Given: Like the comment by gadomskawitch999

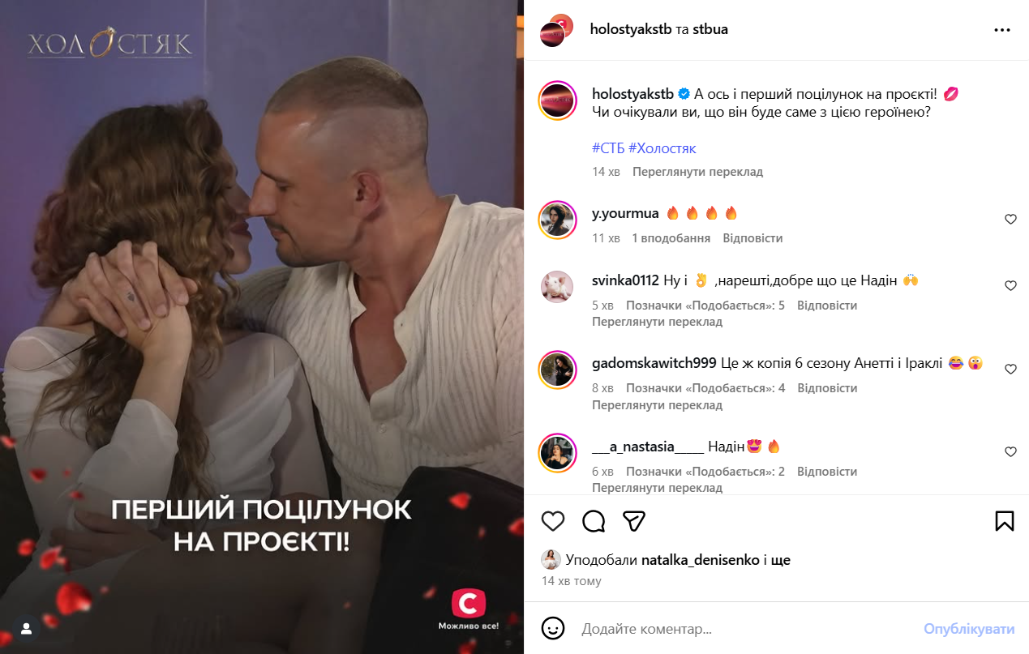Looking at the screenshot, I should point(1010,369).
